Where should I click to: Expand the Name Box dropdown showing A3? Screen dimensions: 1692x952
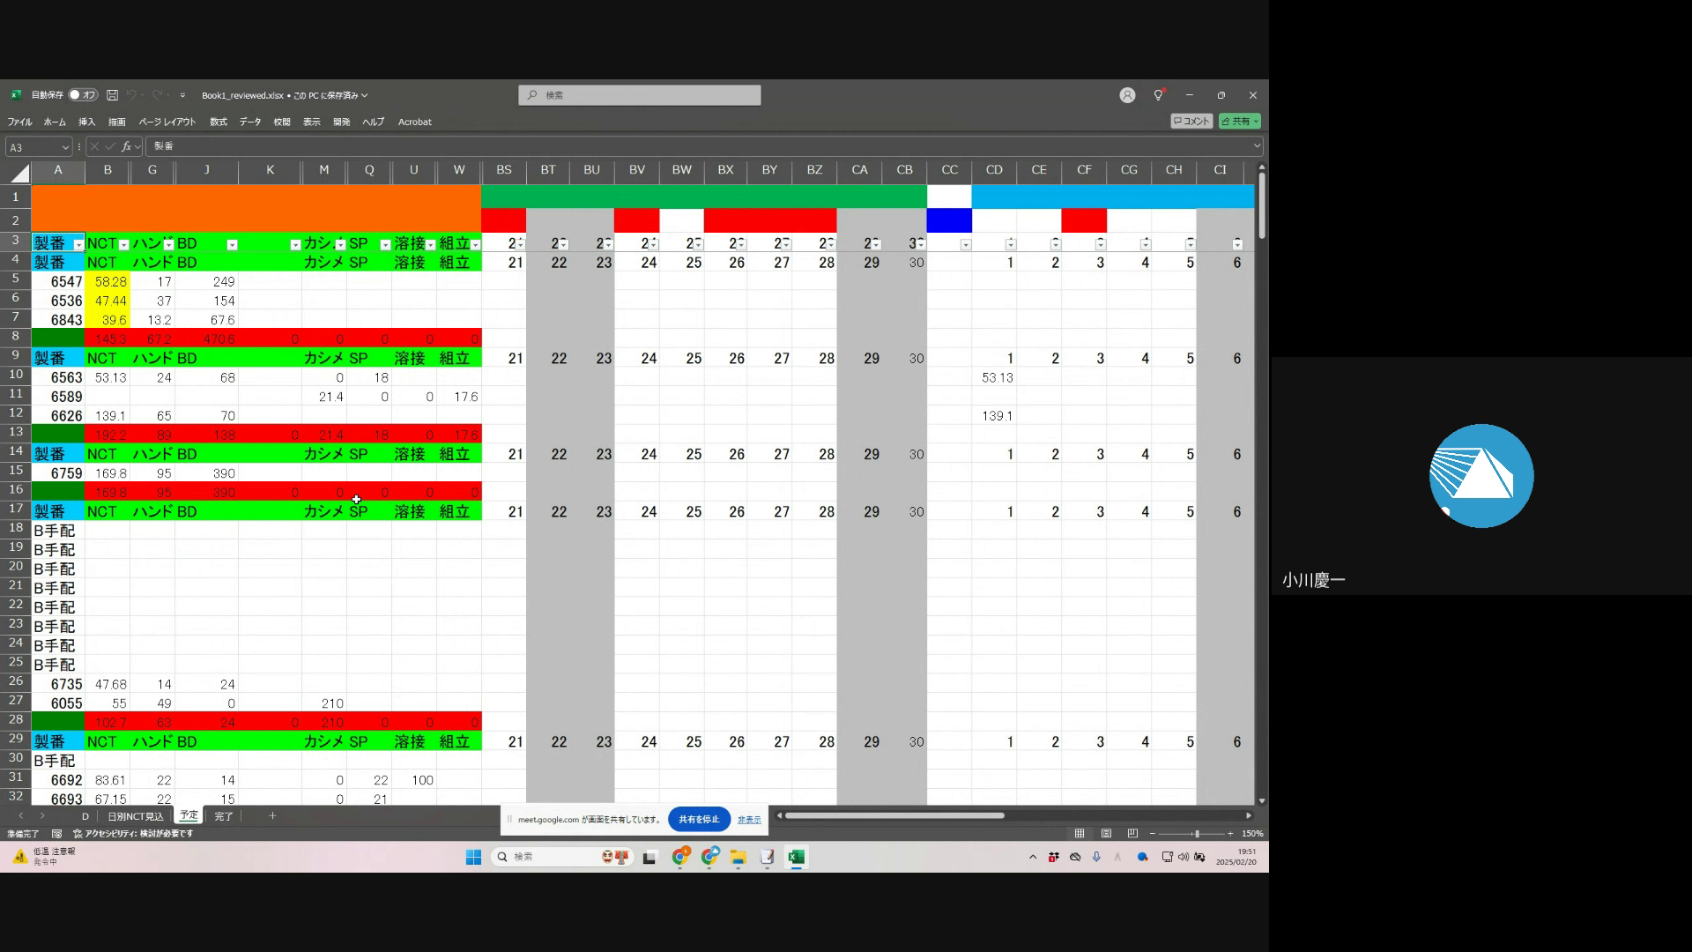pyautogui.click(x=65, y=147)
